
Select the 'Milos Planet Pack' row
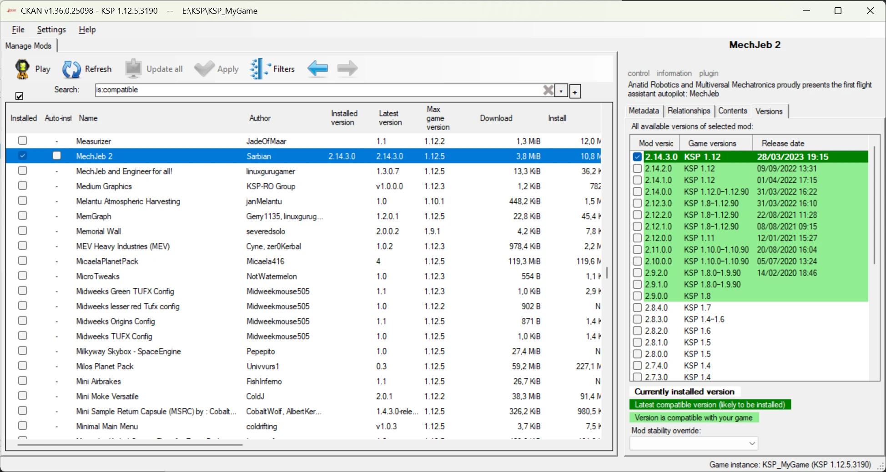303,366
